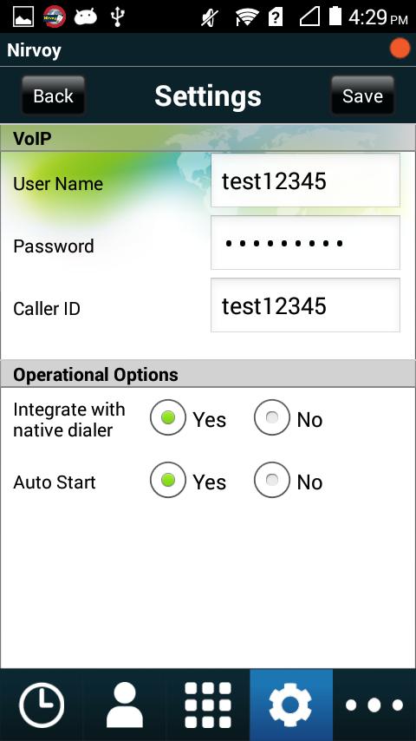
Task: Open the dial pad grid icon
Action: point(208,705)
